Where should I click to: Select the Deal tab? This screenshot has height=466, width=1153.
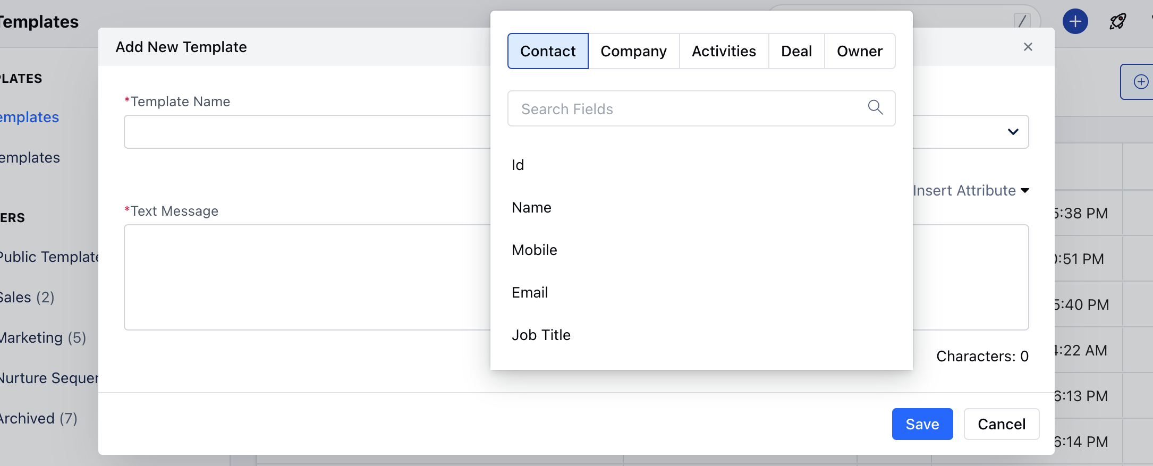[796, 51]
